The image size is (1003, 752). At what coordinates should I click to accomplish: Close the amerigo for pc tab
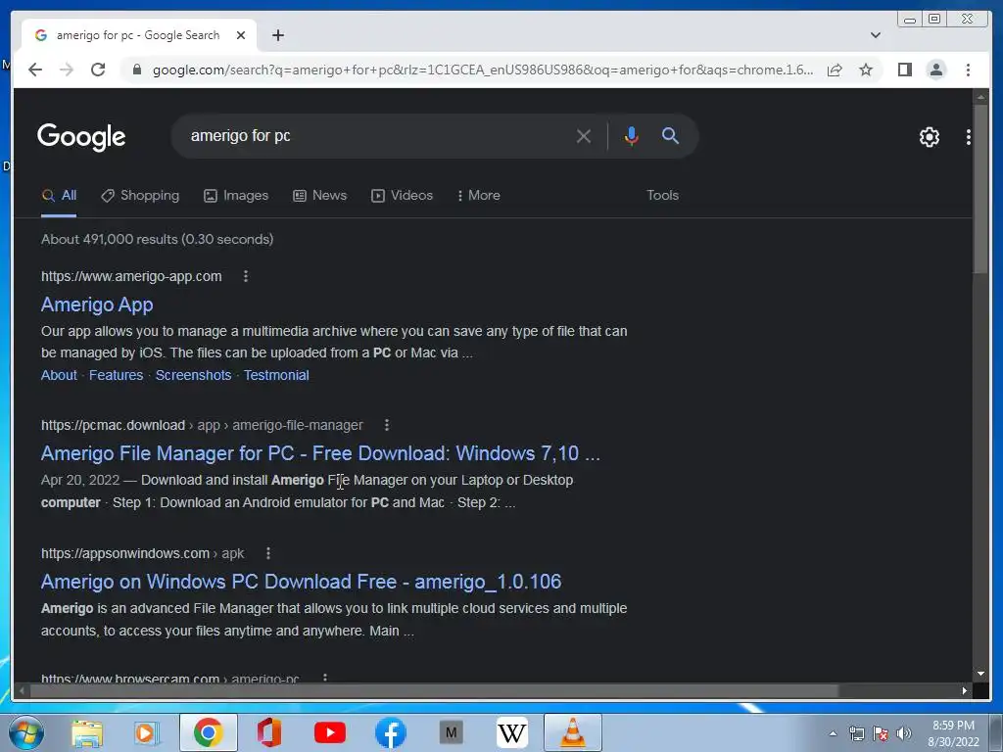coord(241,35)
